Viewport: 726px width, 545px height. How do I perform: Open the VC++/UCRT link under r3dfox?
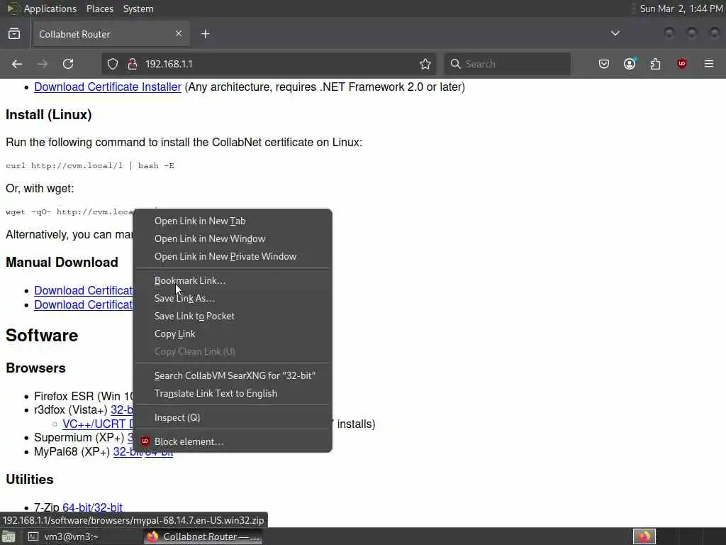(98, 424)
